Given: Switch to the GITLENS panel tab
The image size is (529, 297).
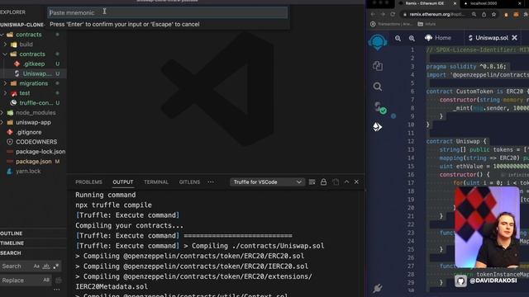Looking at the screenshot, I should pos(189,182).
